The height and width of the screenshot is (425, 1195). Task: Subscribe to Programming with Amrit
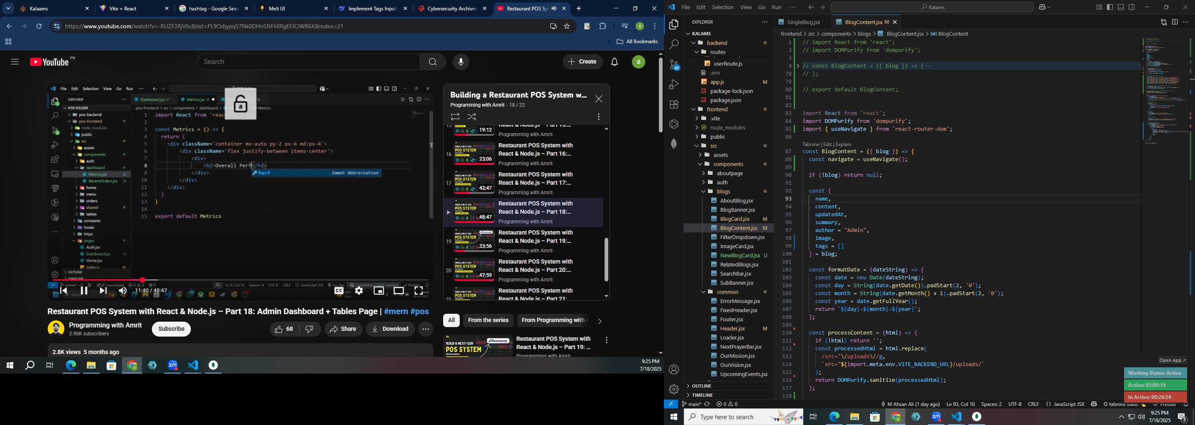pos(171,329)
